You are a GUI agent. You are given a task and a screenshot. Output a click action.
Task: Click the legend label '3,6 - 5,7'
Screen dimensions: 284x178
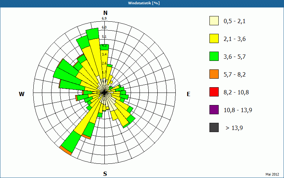(x=235, y=57)
